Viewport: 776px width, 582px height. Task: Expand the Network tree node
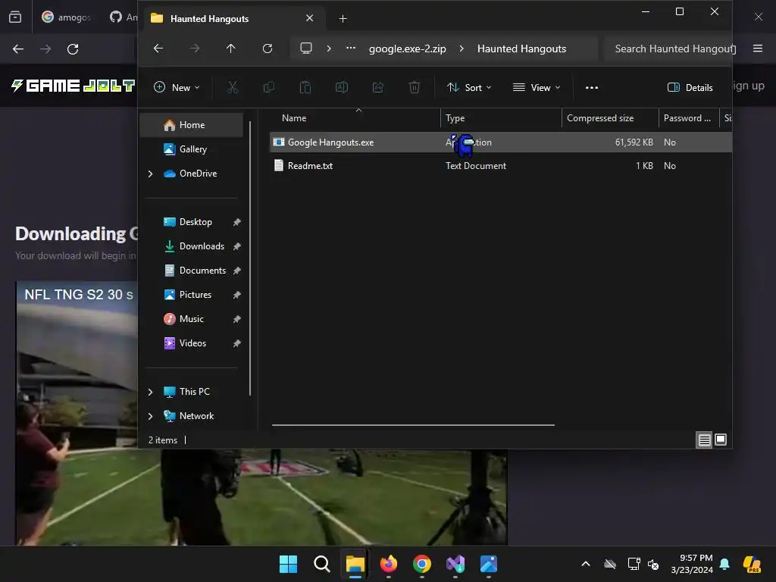click(151, 416)
